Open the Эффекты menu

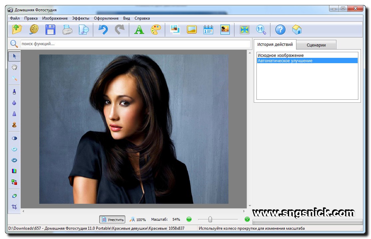pyautogui.click(x=81, y=18)
